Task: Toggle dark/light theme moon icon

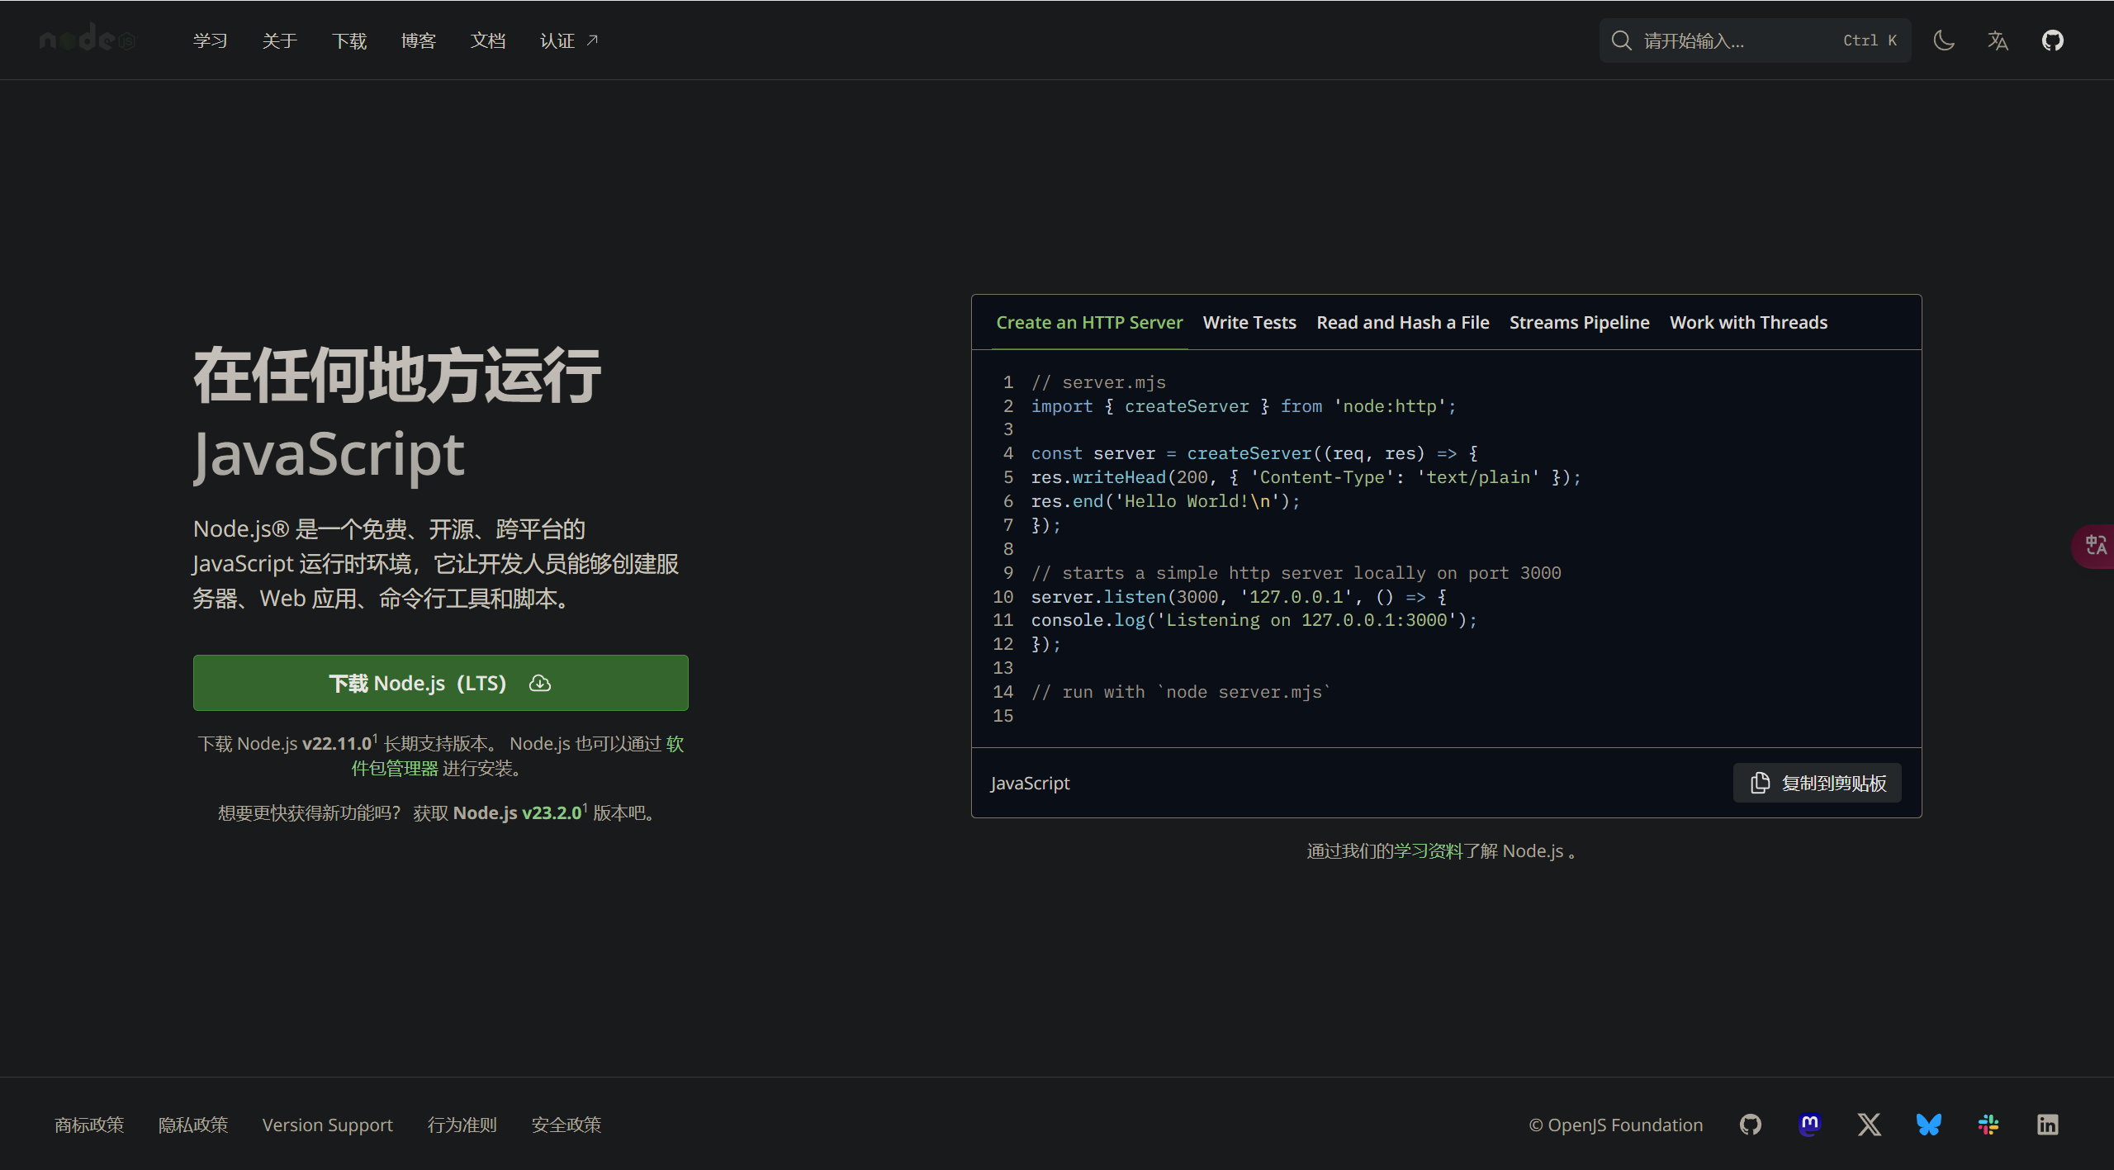Action: [x=1944, y=40]
